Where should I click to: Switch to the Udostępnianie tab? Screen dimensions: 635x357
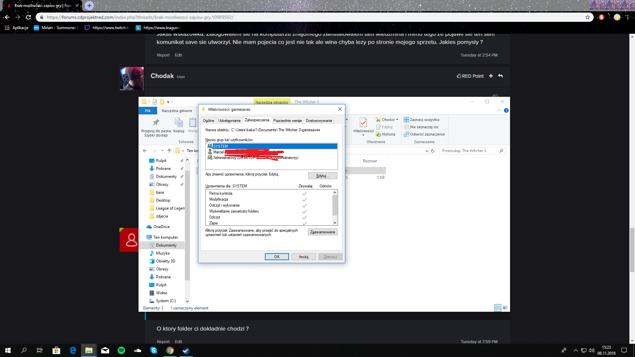[229, 121]
